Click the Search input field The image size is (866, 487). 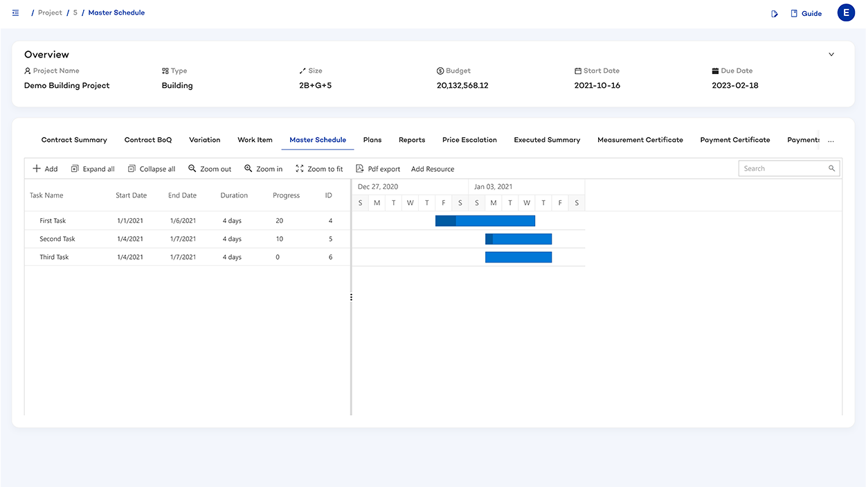784,168
